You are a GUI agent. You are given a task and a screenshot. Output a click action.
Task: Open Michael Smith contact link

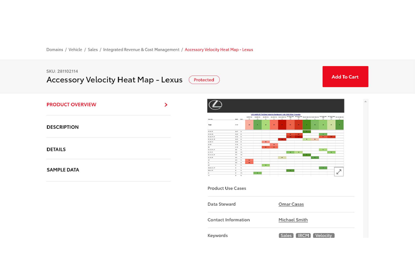pyautogui.click(x=293, y=220)
